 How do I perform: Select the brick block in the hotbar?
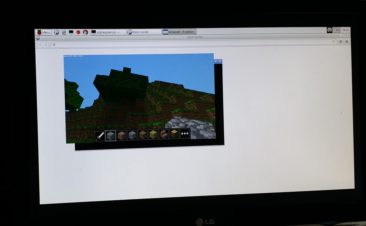coord(121,135)
